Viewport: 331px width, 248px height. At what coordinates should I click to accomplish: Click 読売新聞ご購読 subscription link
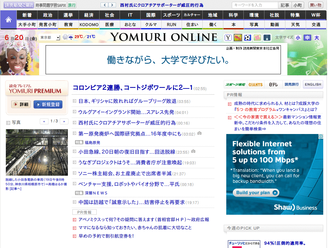point(19,5)
